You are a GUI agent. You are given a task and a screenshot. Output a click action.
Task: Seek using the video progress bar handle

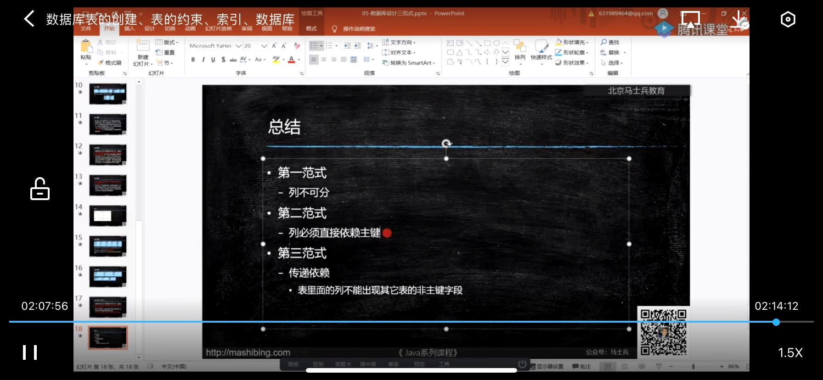coord(776,322)
